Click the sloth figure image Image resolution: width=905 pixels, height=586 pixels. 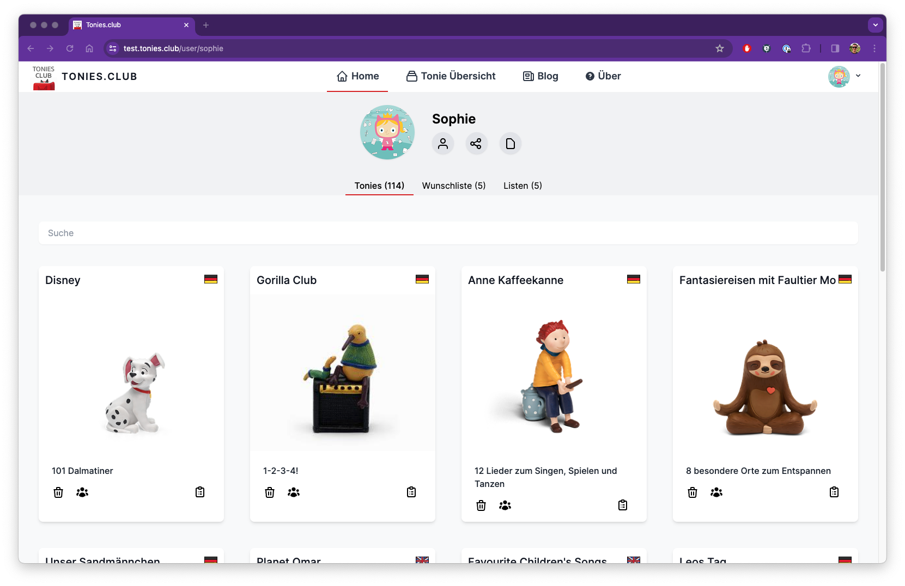coord(765,387)
